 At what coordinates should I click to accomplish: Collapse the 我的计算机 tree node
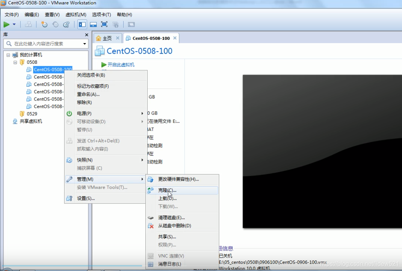(x=8, y=55)
